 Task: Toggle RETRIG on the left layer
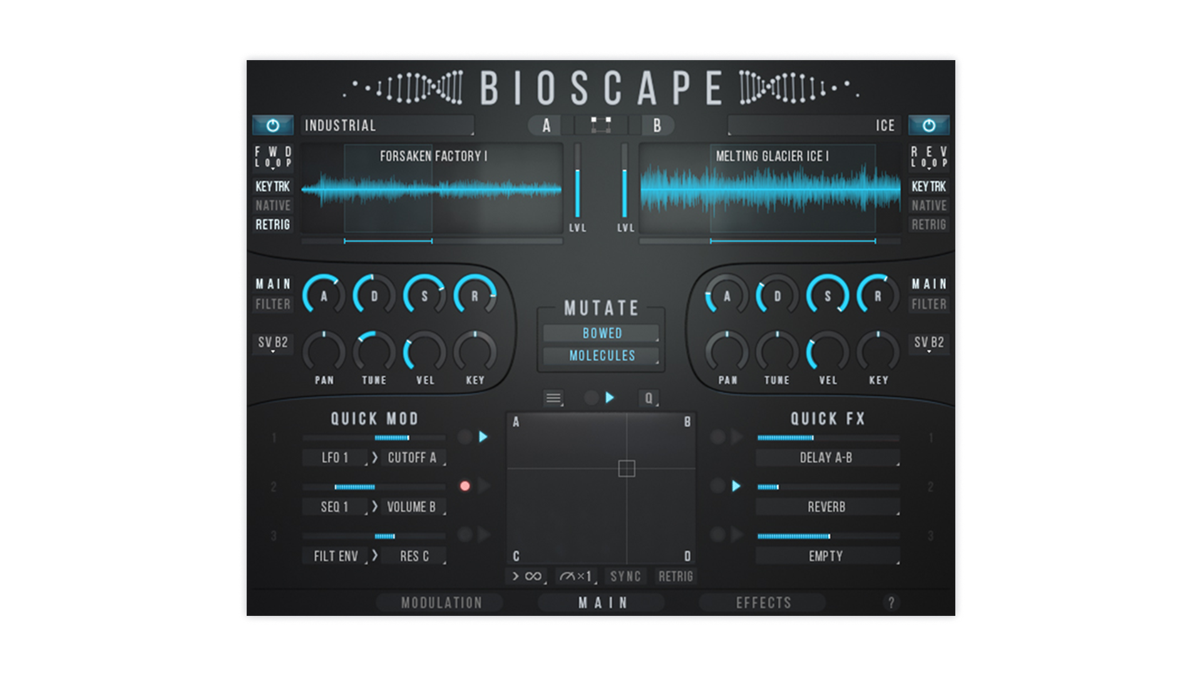pyautogui.click(x=272, y=225)
